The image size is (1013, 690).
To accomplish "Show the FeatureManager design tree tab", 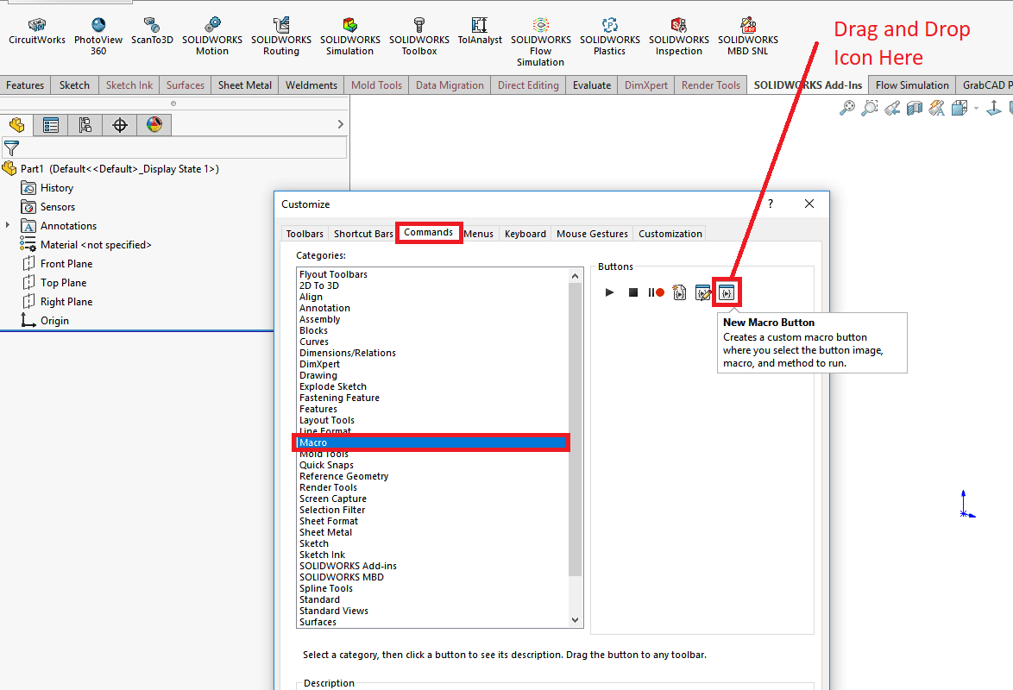I will pyautogui.click(x=16, y=125).
